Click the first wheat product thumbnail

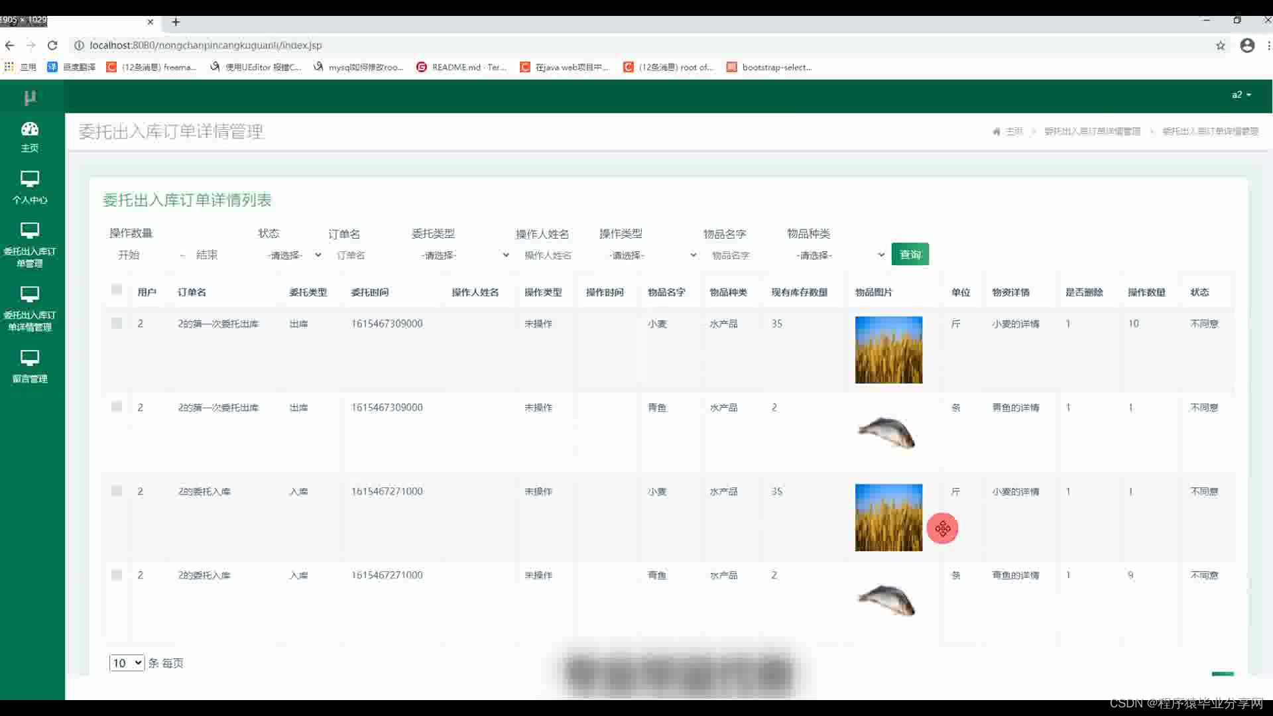pos(888,350)
